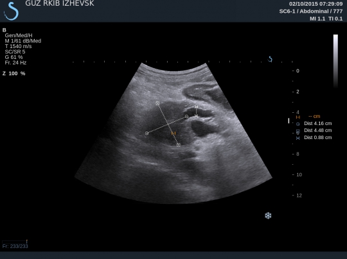
Task: Click the upper X caliper marker on the scan
Action: tap(196, 107)
